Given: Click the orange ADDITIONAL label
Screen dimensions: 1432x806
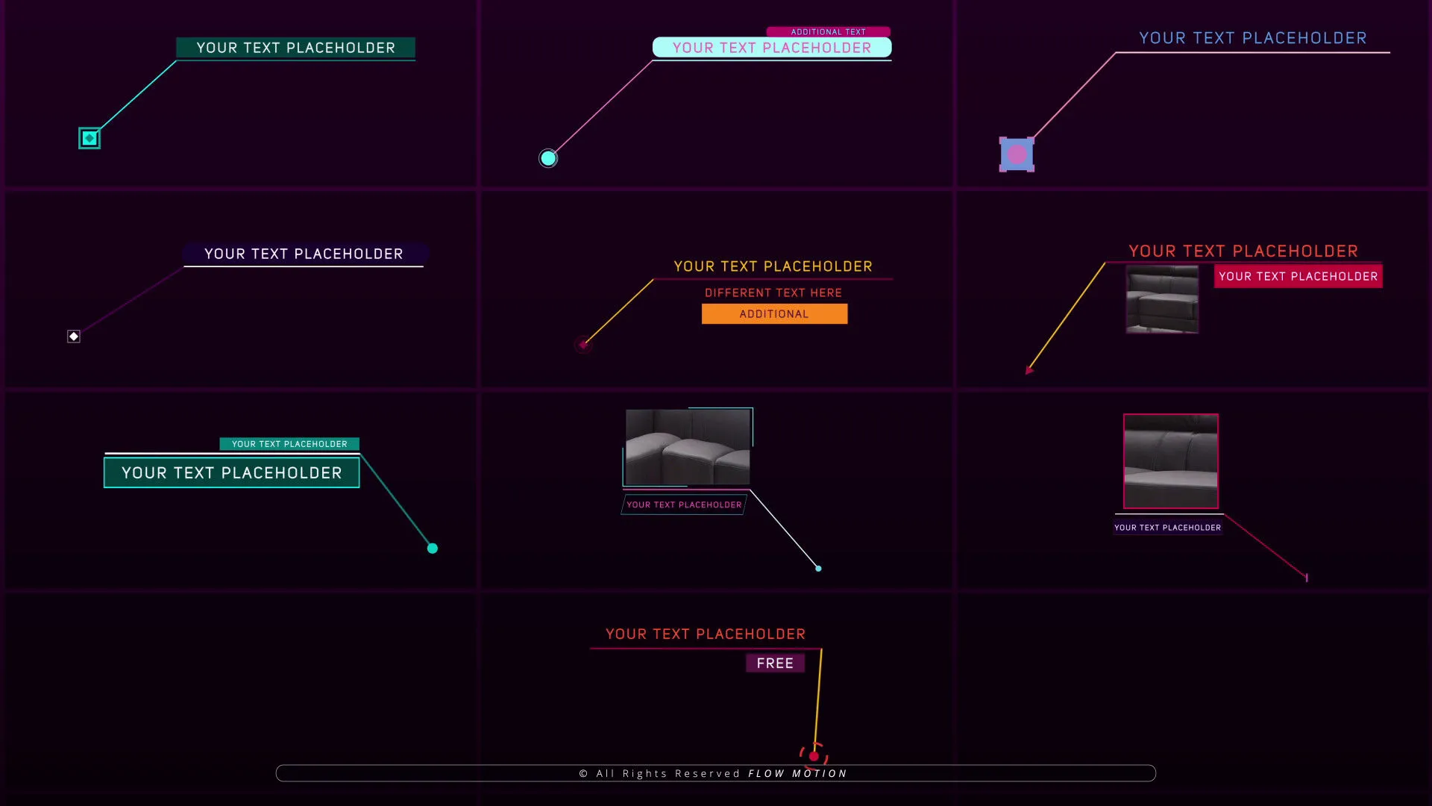Looking at the screenshot, I should (774, 314).
